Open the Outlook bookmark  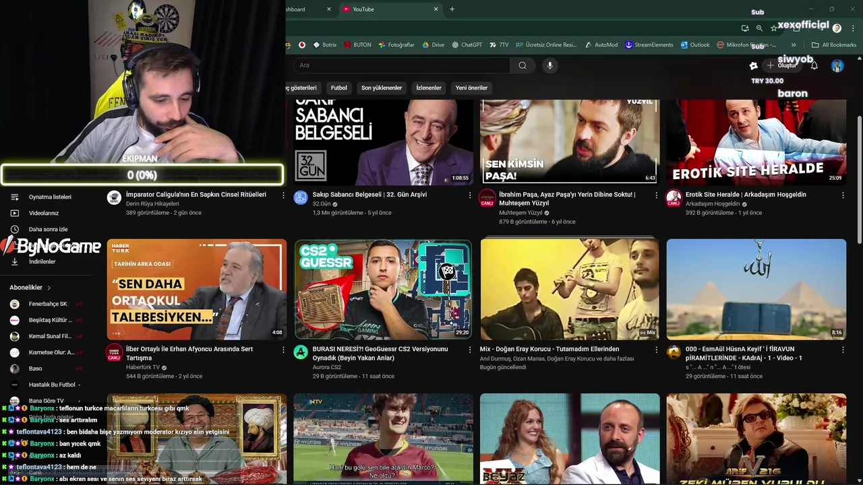(x=695, y=45)
